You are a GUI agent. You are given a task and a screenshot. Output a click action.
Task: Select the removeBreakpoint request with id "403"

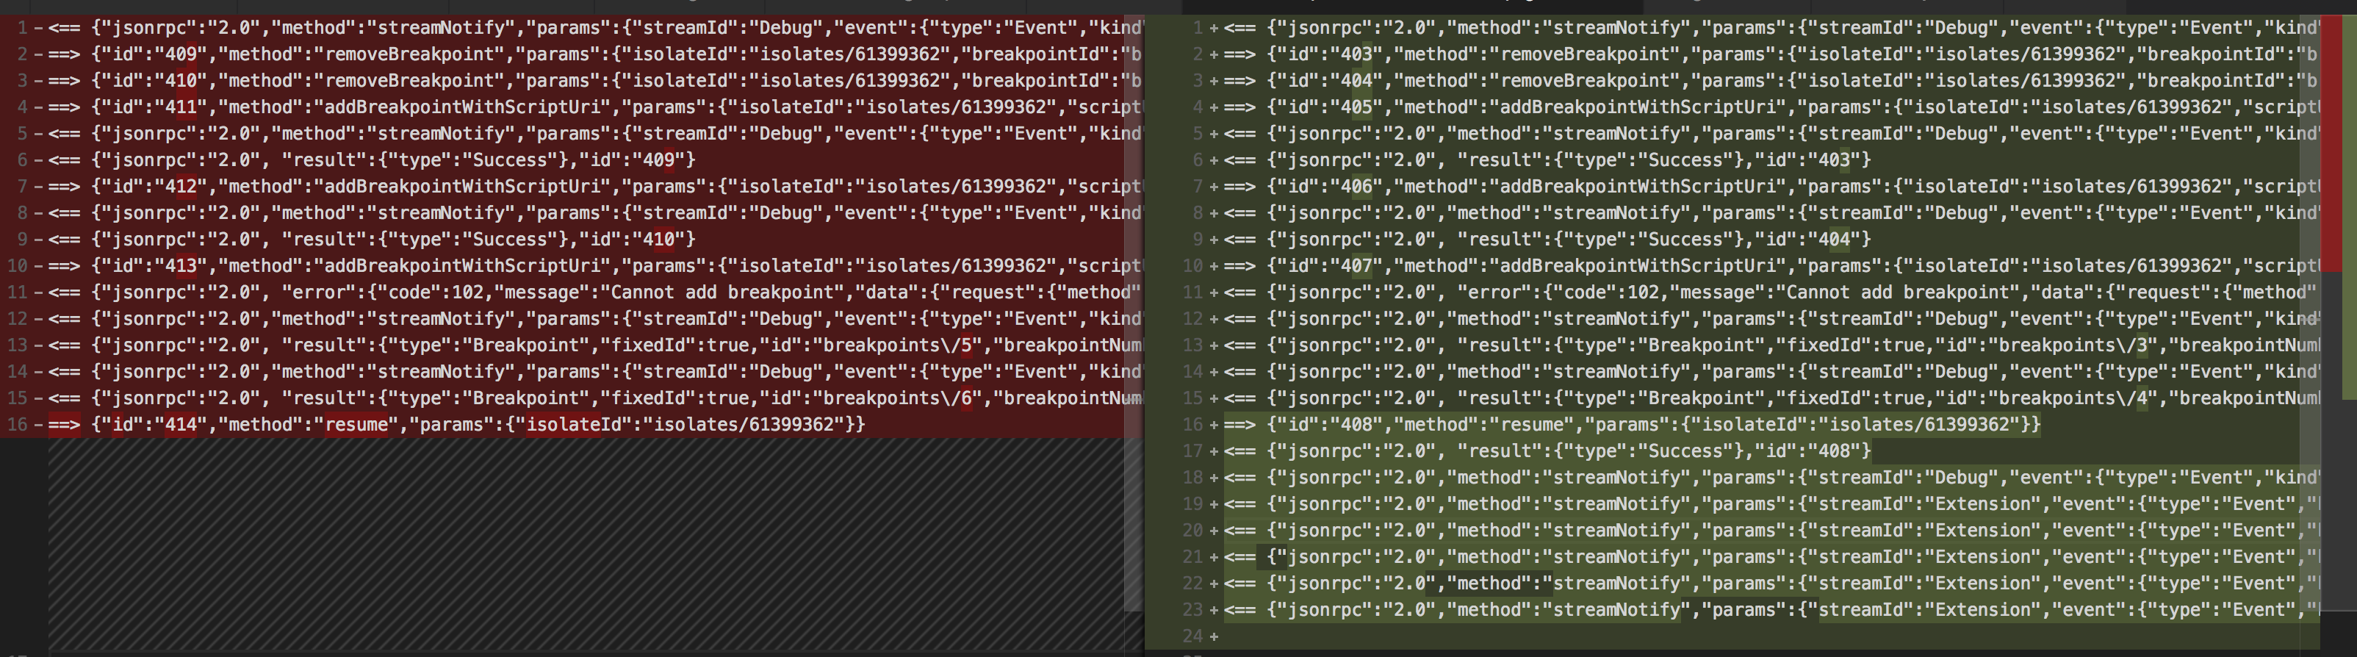point(1771,54)
